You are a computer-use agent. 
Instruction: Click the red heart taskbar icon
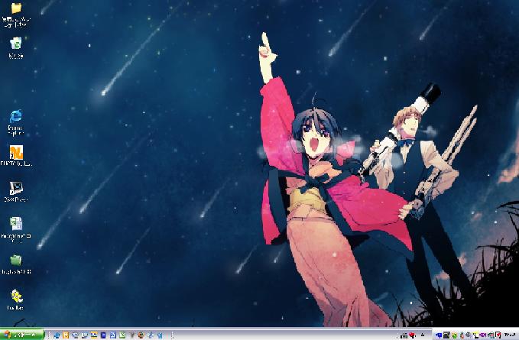tap(413, 335)
